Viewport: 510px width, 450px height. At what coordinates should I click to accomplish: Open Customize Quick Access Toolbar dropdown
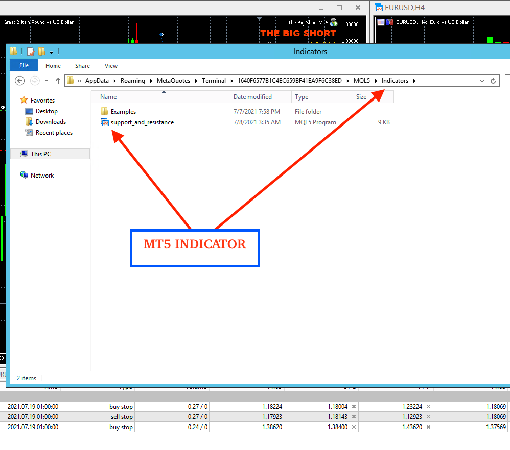(52, 52)
